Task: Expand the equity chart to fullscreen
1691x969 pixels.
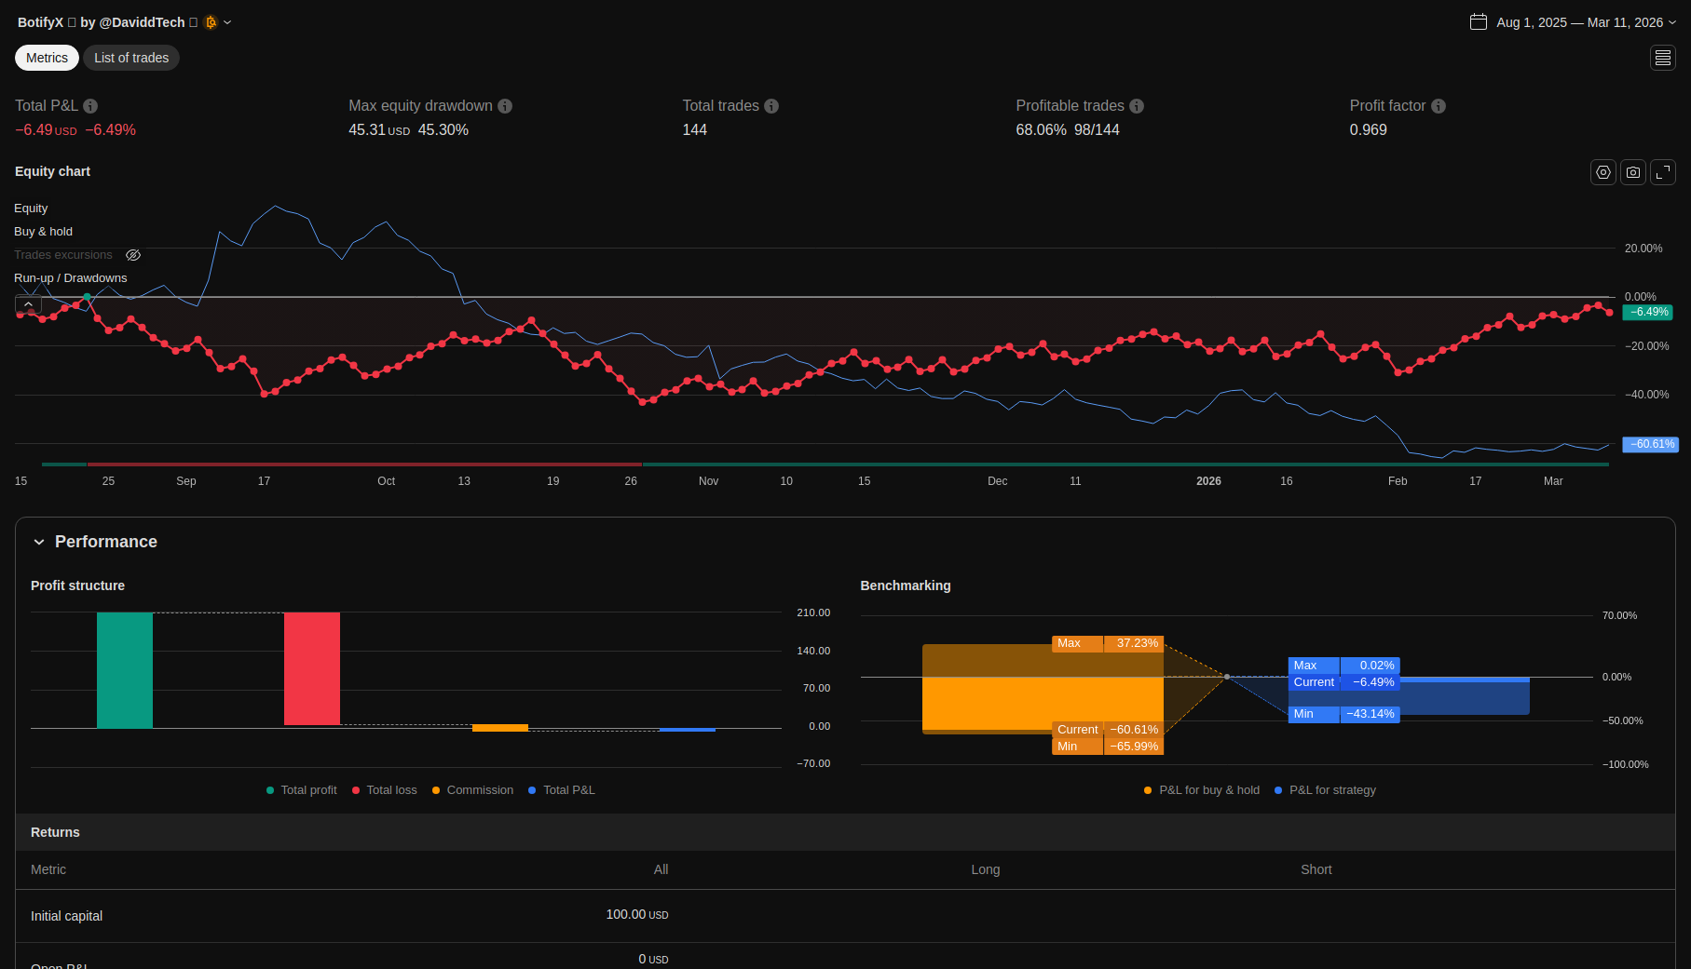Action: 1663,172
